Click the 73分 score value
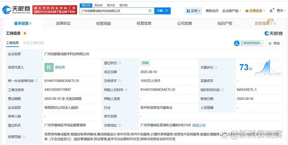This screenshot has height=145, width=288. click(246, 67)
